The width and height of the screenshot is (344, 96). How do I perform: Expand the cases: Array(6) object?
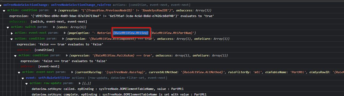pyautogui.click(x=54, y=27)
